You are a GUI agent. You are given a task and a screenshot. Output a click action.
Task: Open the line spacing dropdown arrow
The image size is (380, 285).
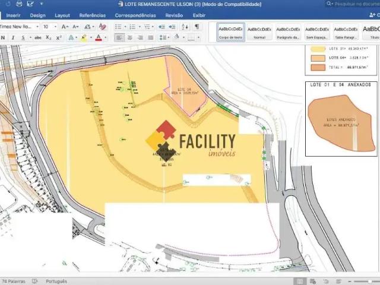[x=169, y=37]
